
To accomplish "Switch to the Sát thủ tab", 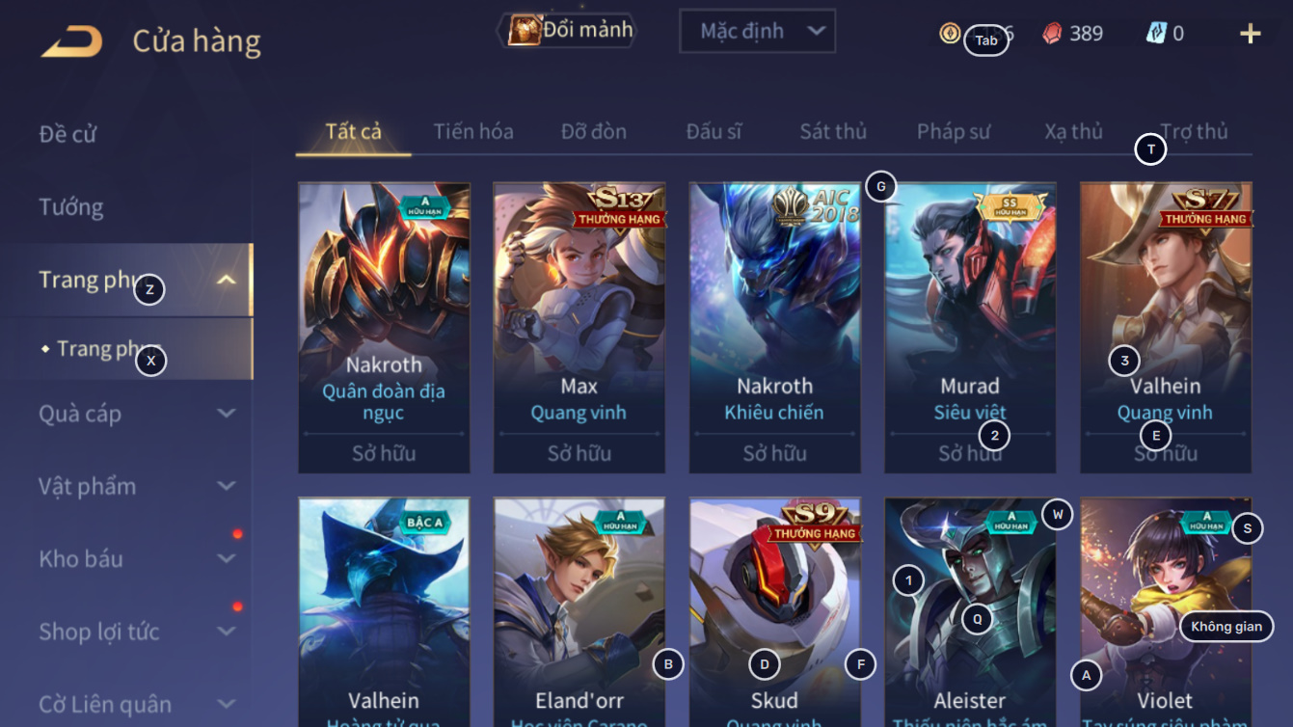I will pyautogui.click(x=833, y=132).
